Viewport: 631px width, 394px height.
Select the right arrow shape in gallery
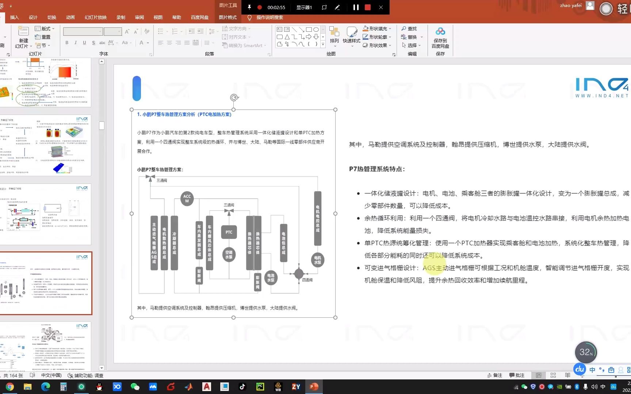pos(309,37)
